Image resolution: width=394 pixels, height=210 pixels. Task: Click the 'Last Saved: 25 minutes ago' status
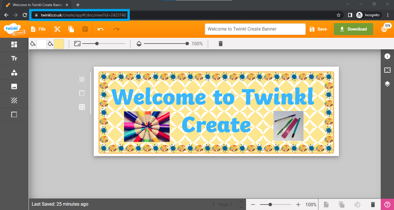(x=60, y=204)
